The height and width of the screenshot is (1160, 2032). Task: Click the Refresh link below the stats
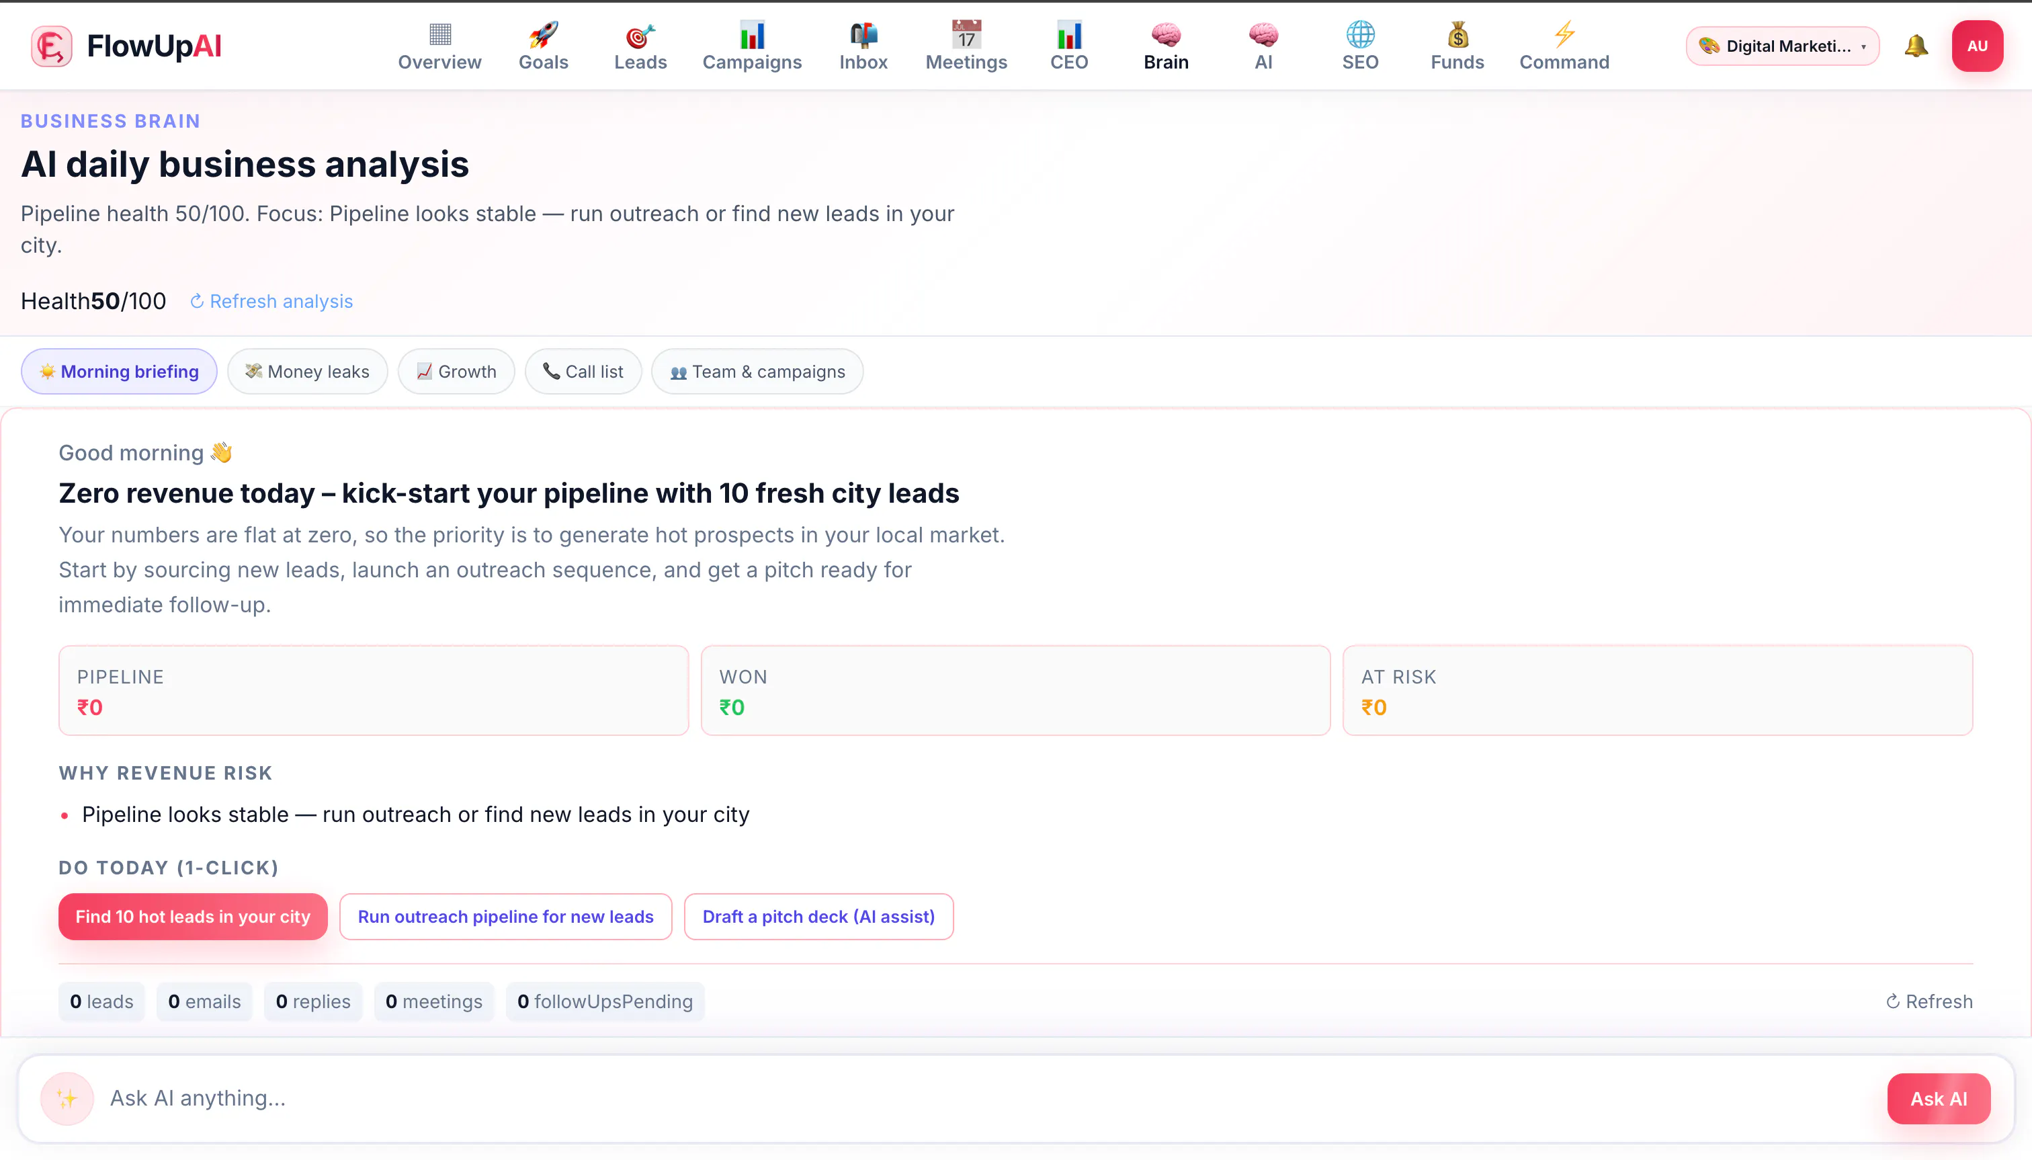point(1929,1001)
